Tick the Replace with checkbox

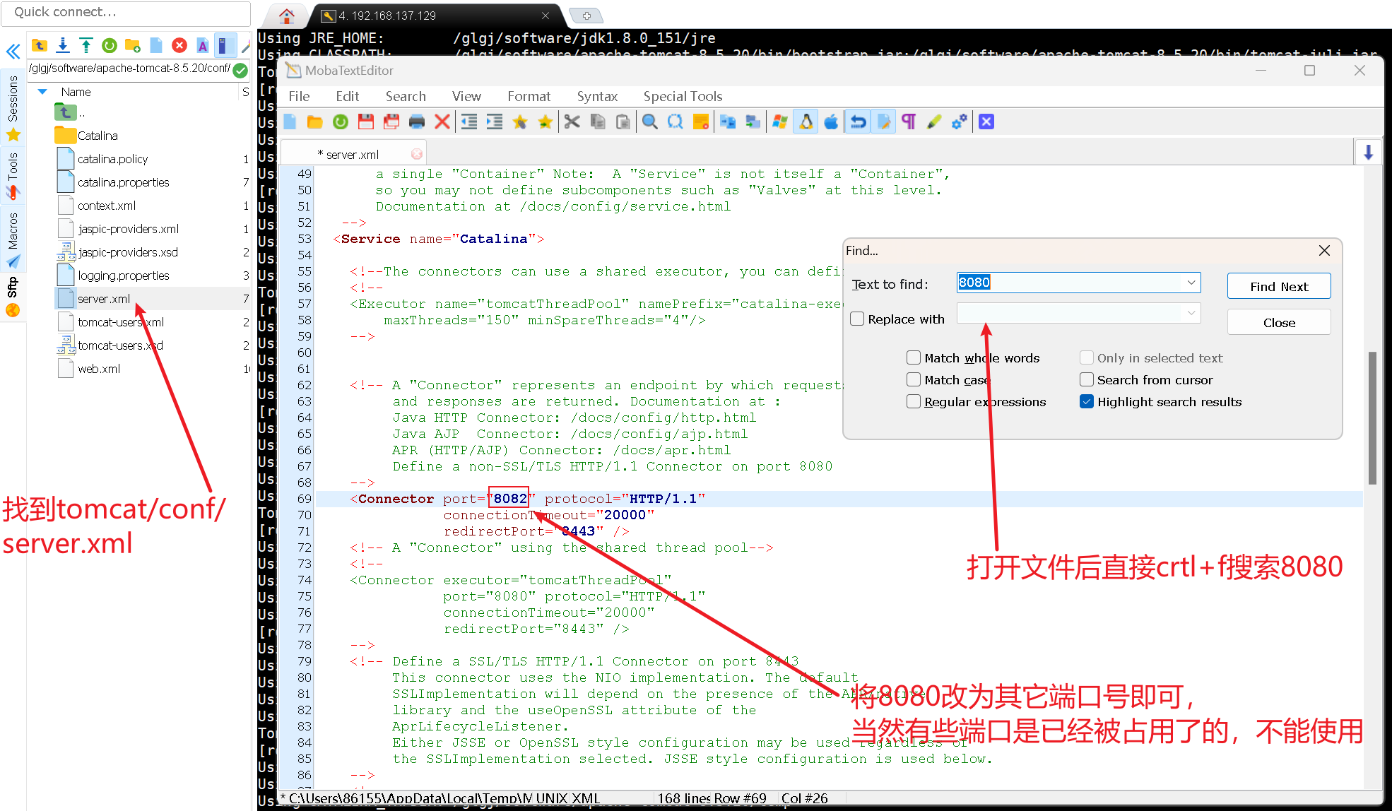pyautogui.click(x=857, y=319)
